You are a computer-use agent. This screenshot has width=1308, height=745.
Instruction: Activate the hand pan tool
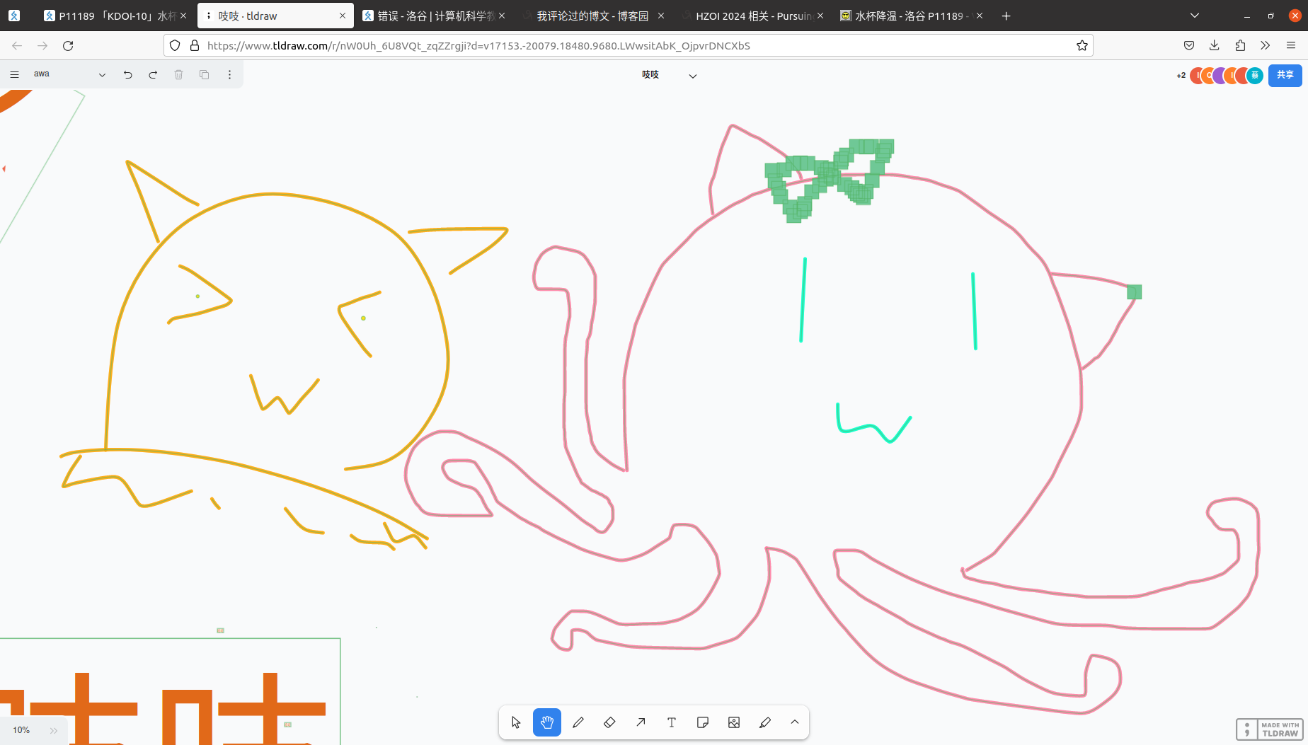pos(547,722)
